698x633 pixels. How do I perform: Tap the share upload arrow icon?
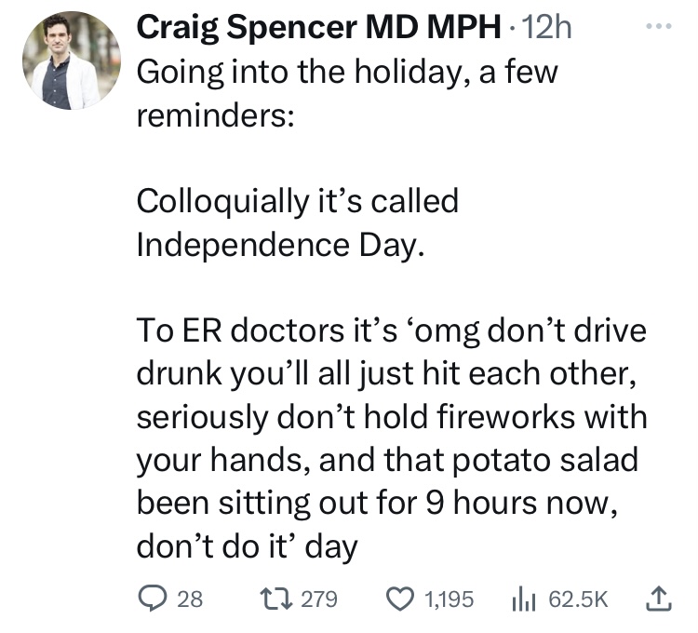point(660,599)
